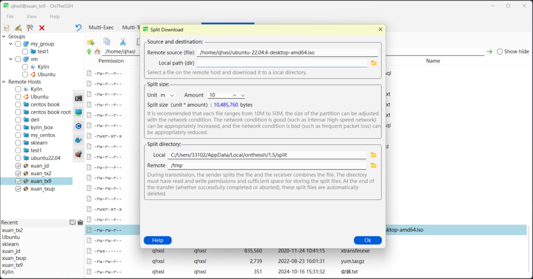
Task: Click the Local path (dir) input field
Action: [282, 63]
